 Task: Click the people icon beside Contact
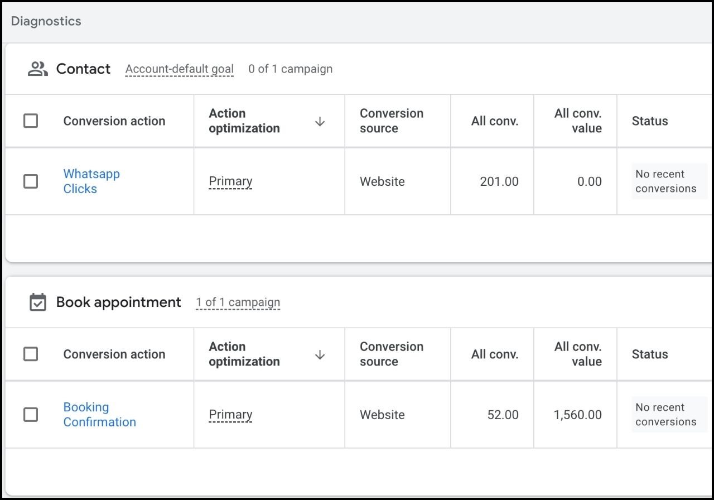click(37, 69)
